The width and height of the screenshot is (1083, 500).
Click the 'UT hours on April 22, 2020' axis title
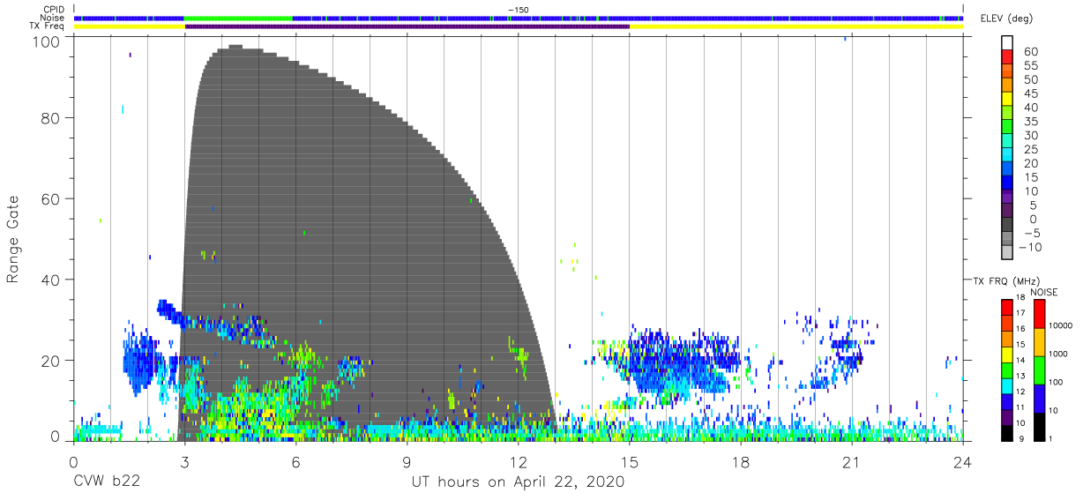click(x=518, y=482)
